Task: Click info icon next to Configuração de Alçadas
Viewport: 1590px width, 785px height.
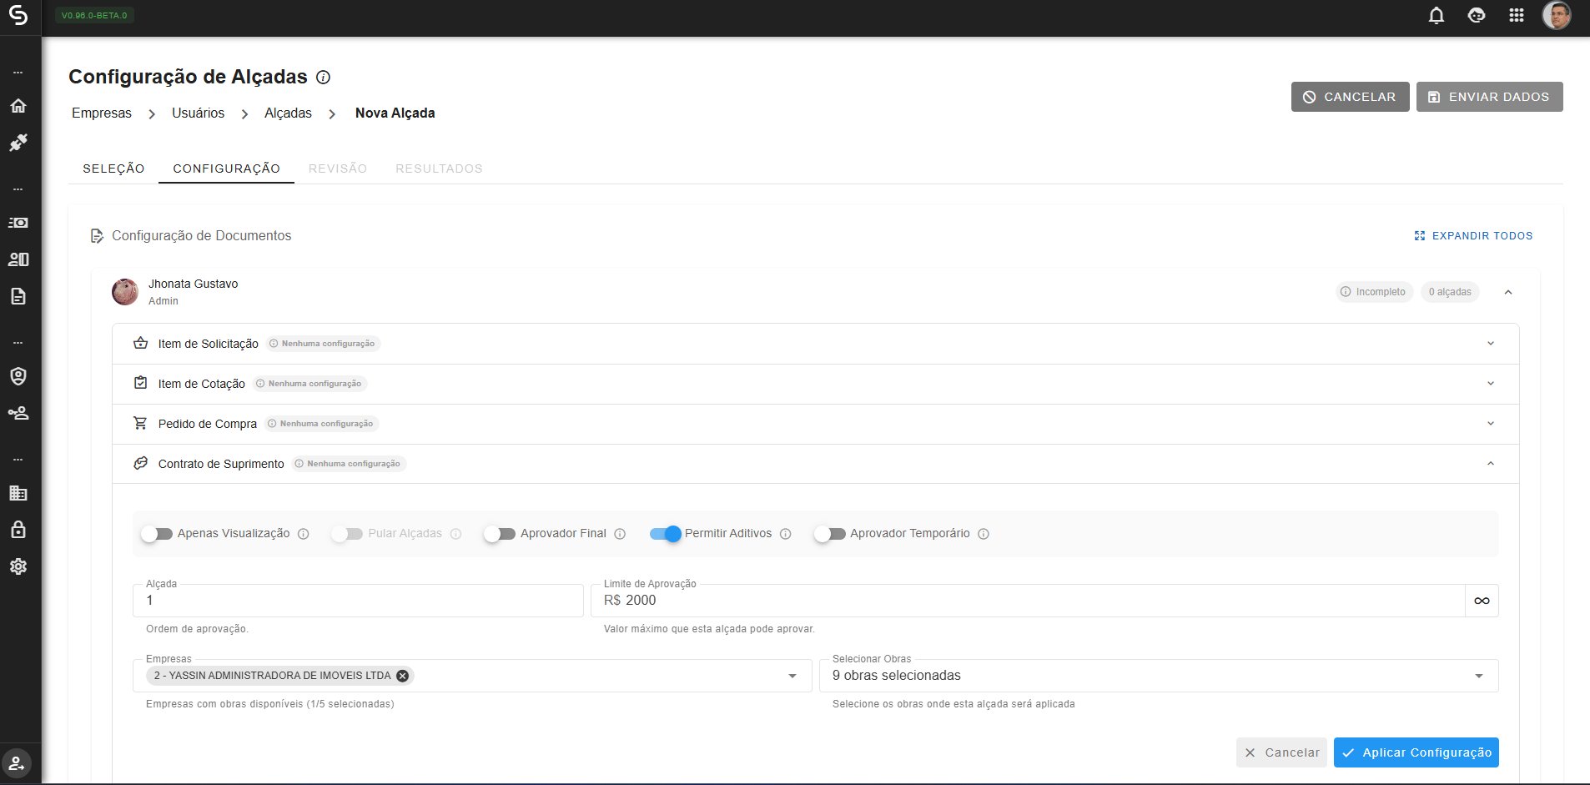Action: (323, 78)
